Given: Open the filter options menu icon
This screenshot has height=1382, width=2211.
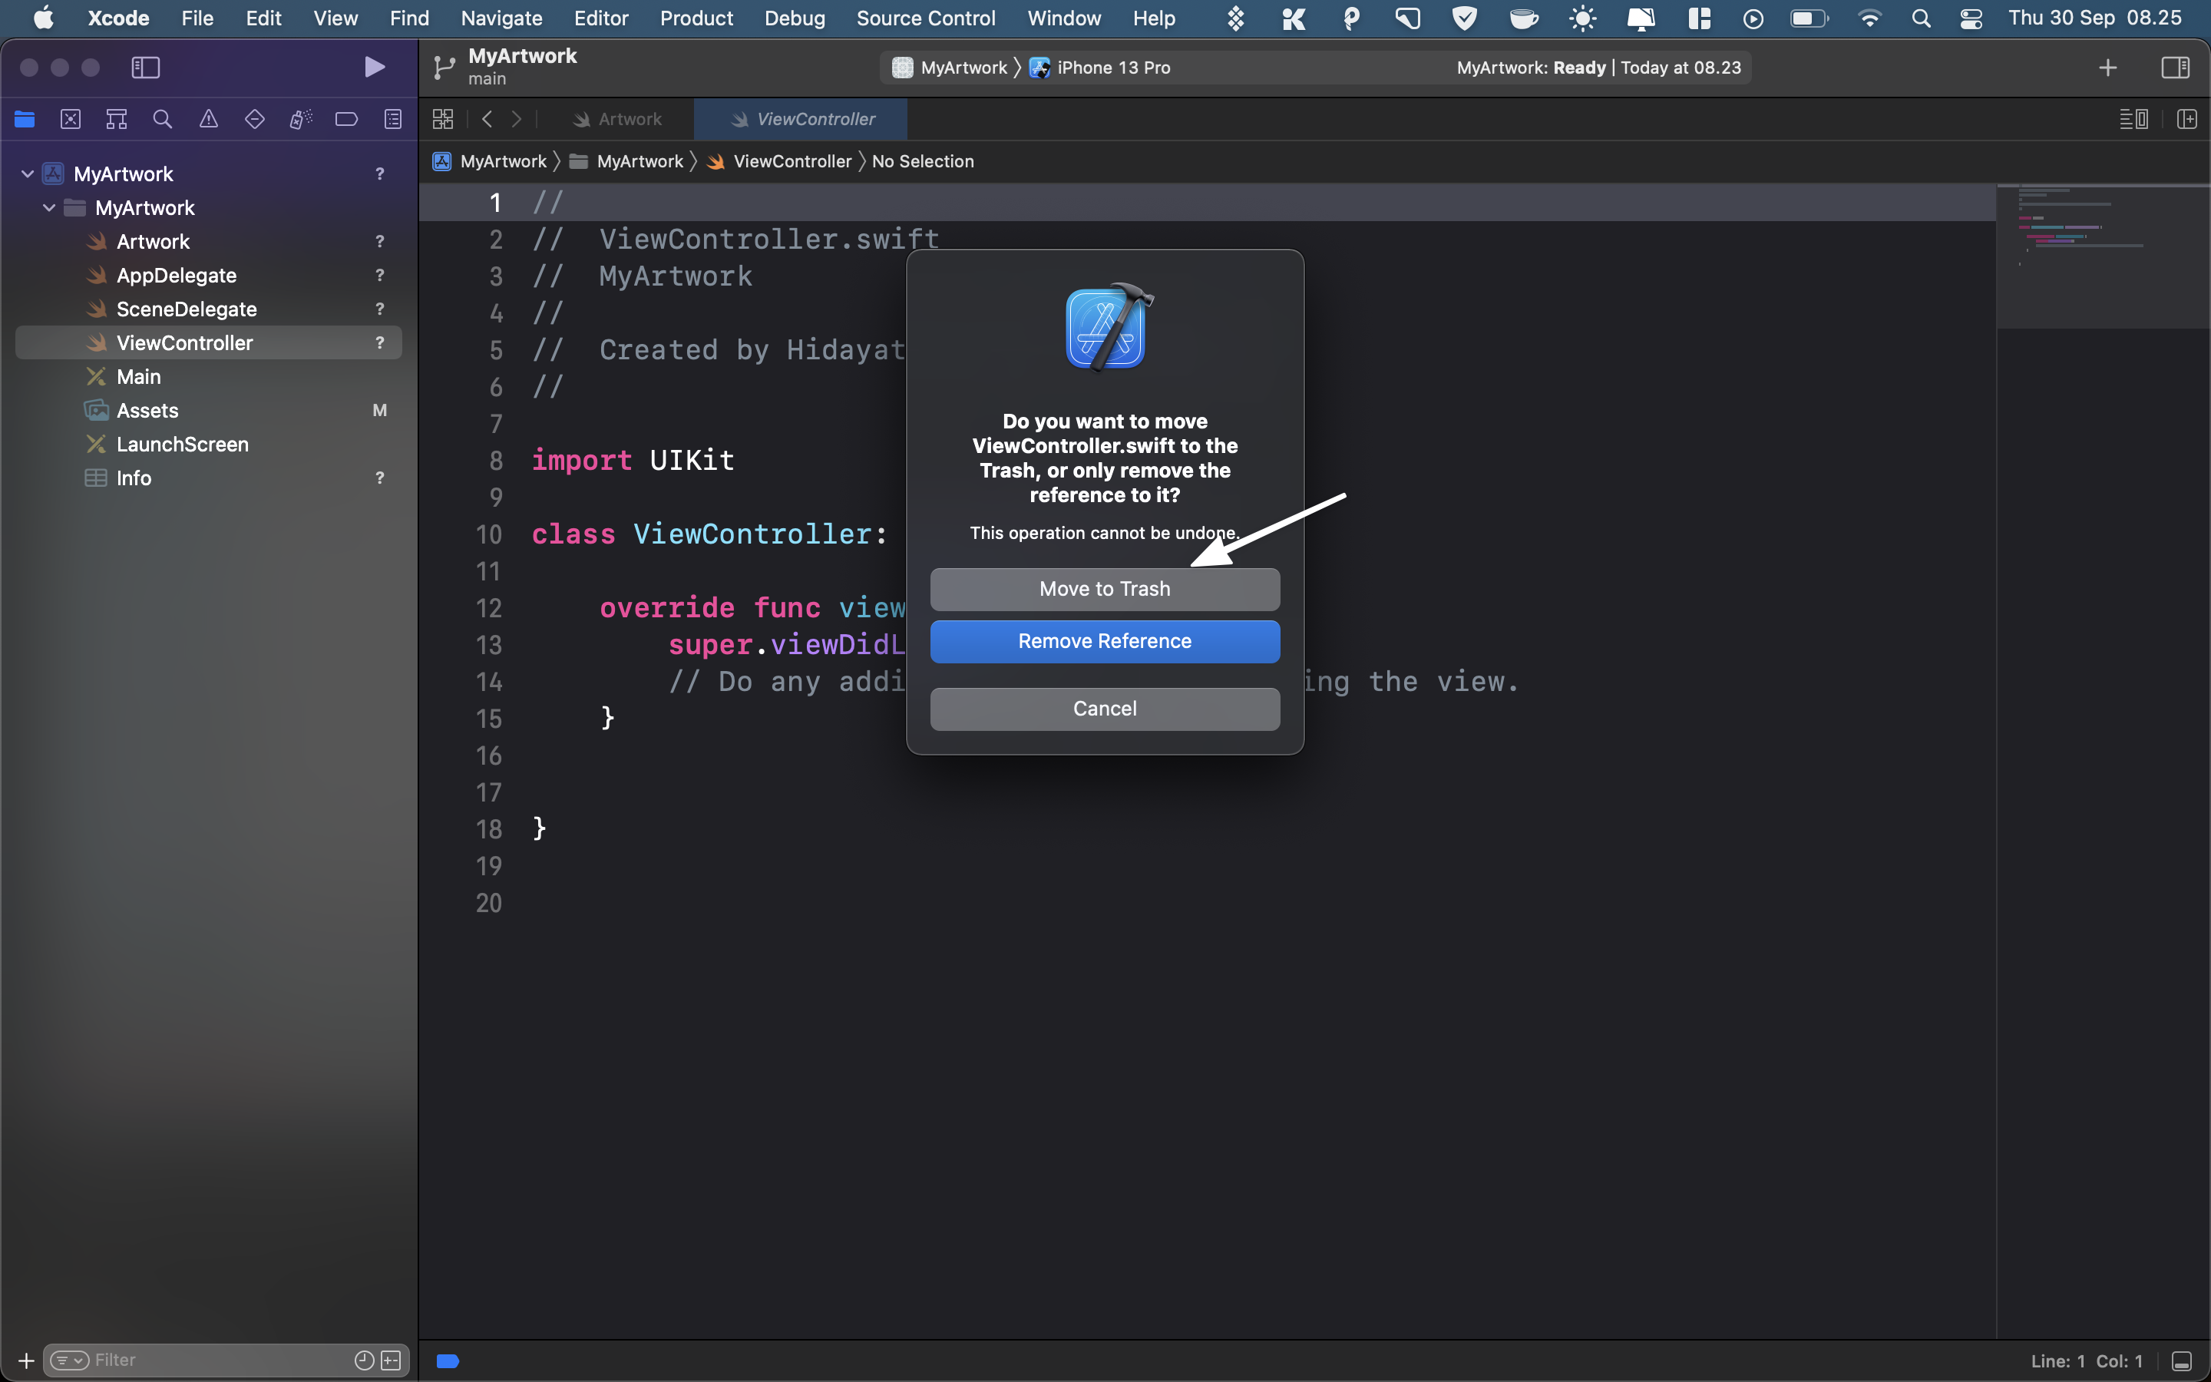Looking at the screenshot, I should point(69,1360).
